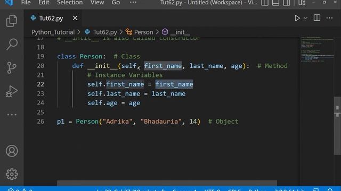Open the Selection menu
341x191 pixels.
tap(70, 3)
